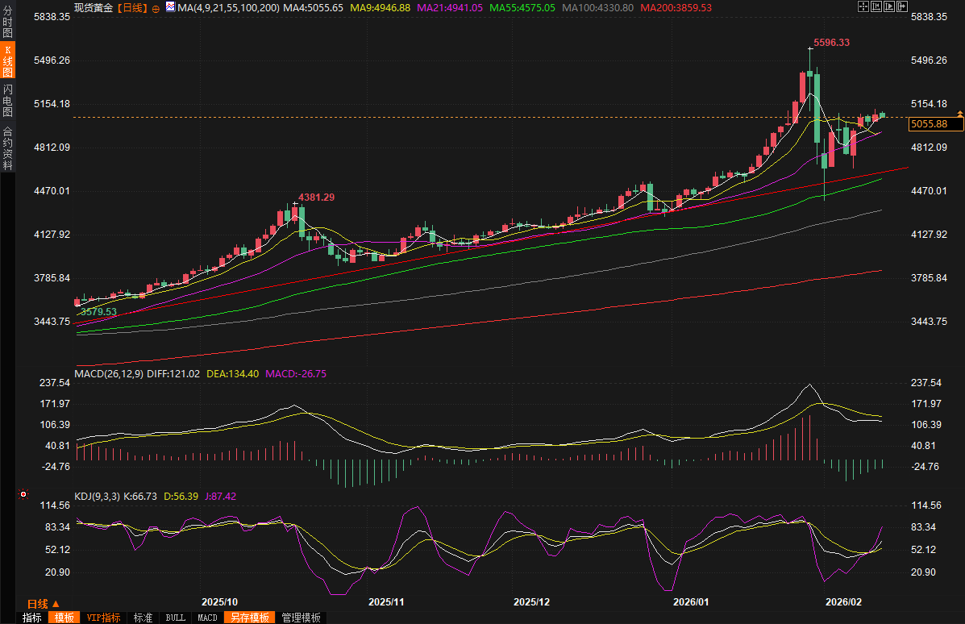Click the crosshair cursor icon in top-right toolbar

tap(863, 6)
